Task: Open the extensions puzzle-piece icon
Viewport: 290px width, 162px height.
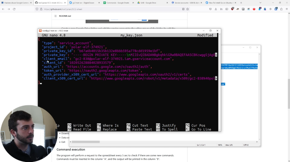Action: [281, 9]
